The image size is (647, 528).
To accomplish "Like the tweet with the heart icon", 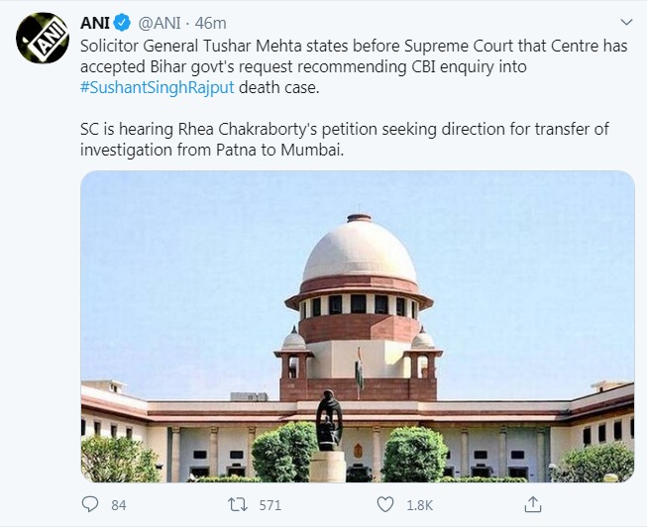I will (385, 504).
